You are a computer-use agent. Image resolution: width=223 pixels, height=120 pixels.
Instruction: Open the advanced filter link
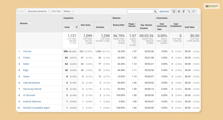click(164, 12)
